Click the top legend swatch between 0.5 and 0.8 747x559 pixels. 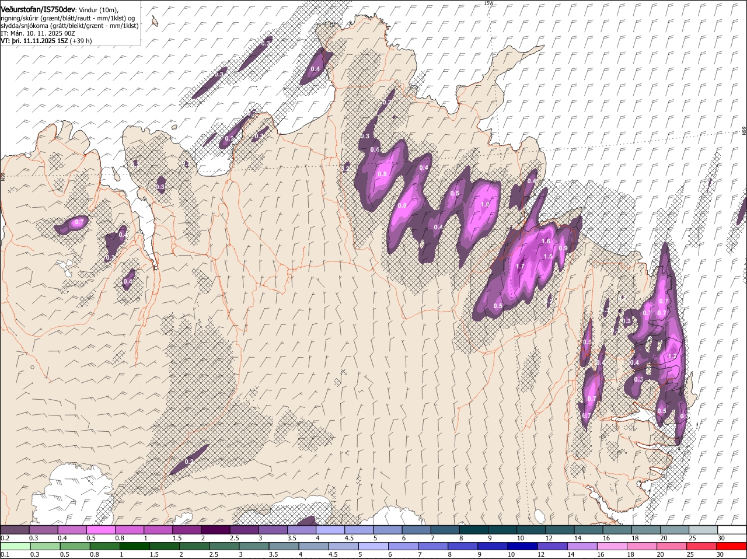[x=100, y=529]
